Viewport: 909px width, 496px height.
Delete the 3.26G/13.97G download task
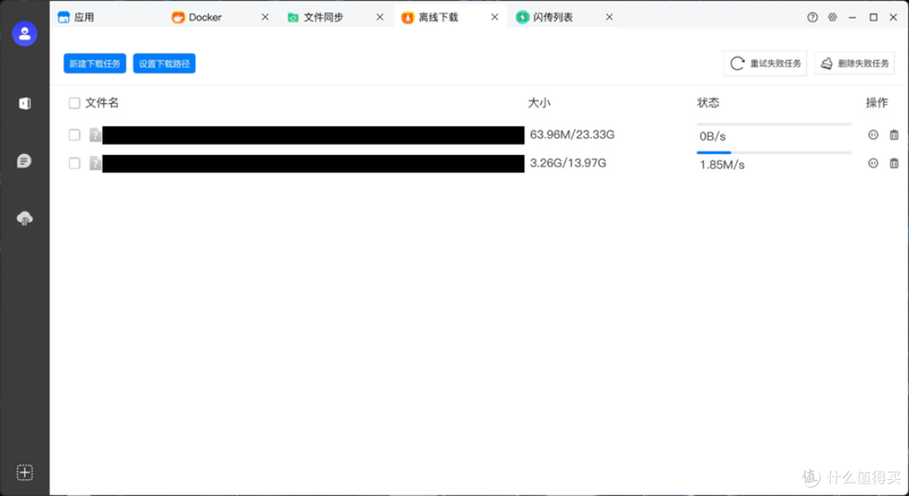pyautogui.click(x=894, y=163)
